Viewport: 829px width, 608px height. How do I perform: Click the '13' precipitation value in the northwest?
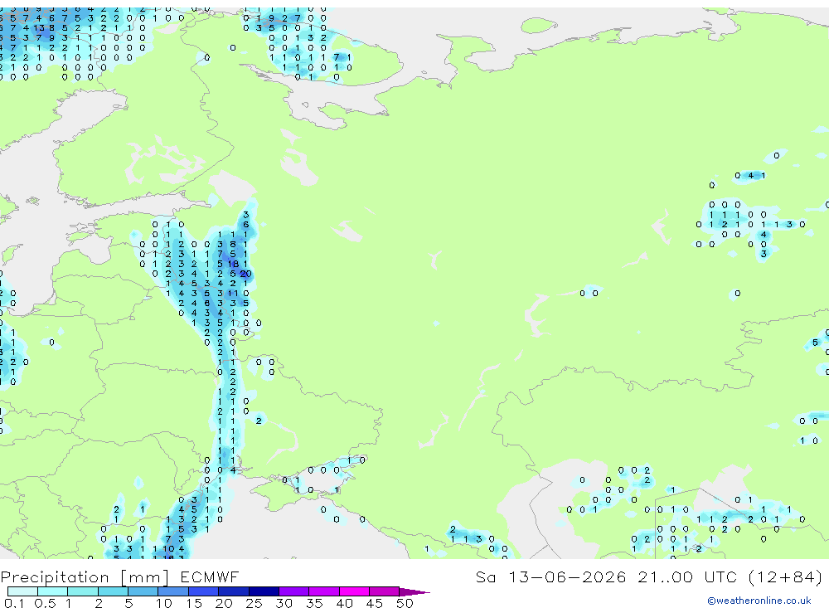pyautogui.click(x=39, y=27)
